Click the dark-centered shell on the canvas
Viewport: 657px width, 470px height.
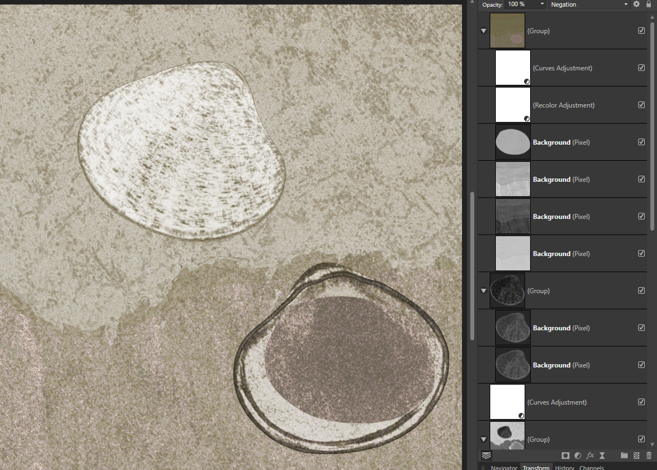point(341,359)
